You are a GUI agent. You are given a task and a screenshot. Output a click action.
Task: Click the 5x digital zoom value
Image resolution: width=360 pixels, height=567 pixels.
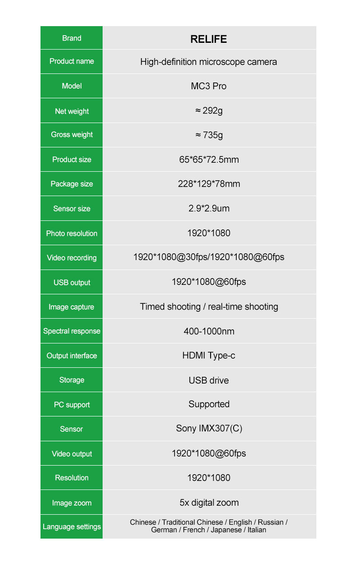coord(209,503)
